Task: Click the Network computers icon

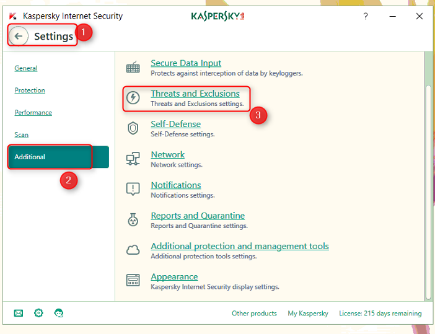Action: point(133,159)
